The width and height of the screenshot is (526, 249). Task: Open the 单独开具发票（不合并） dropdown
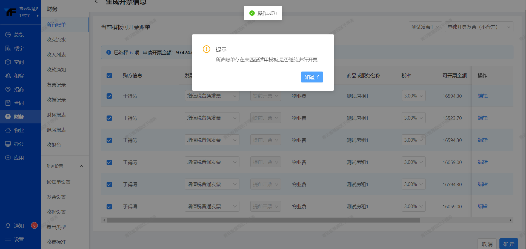(x=479, y=27)
